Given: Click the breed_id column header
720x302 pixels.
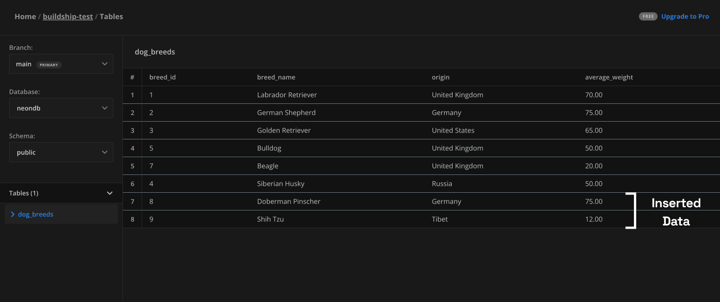Looking at the screenshot, I should [162, 77].
